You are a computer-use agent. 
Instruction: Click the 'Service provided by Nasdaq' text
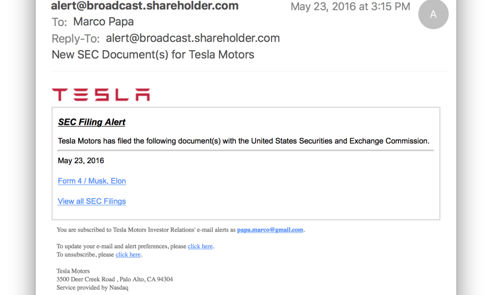click(x=92, y=288)
